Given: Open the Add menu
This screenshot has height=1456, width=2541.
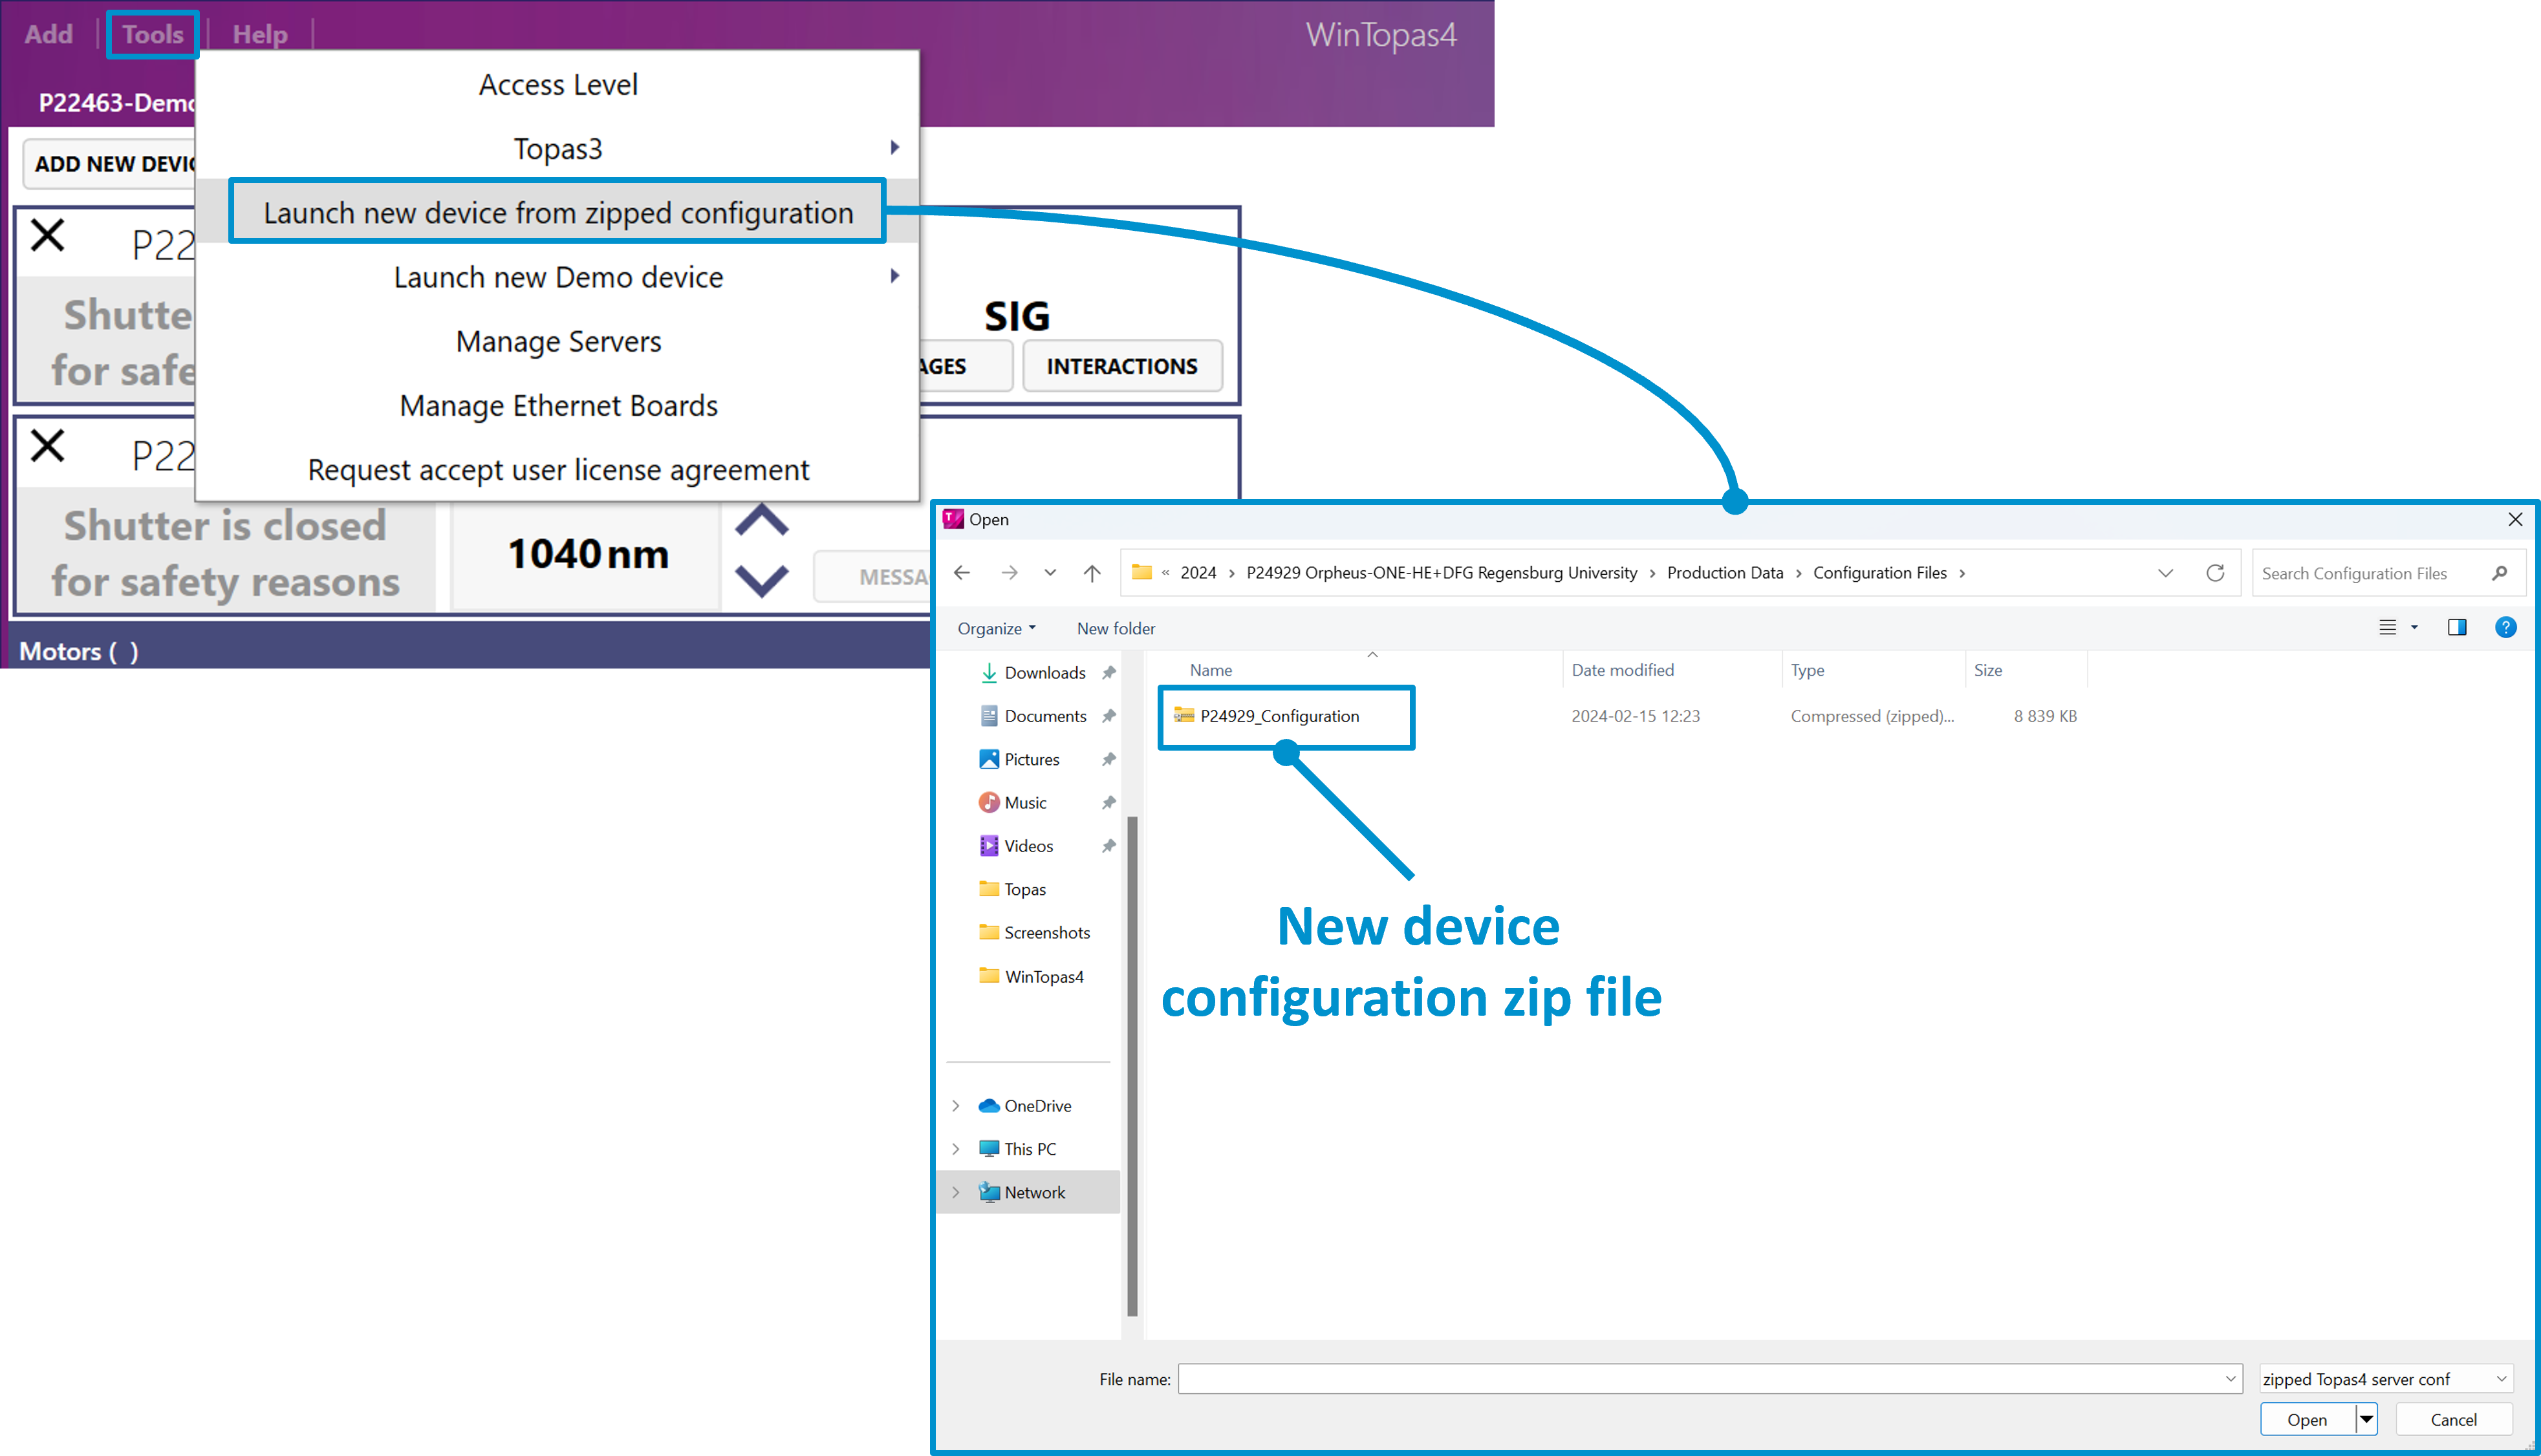Looking at the screenshot, I should [48, 34].
